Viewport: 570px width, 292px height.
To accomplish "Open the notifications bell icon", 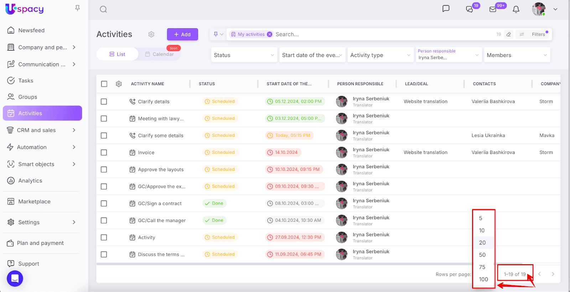I will (x=516, y=9).
